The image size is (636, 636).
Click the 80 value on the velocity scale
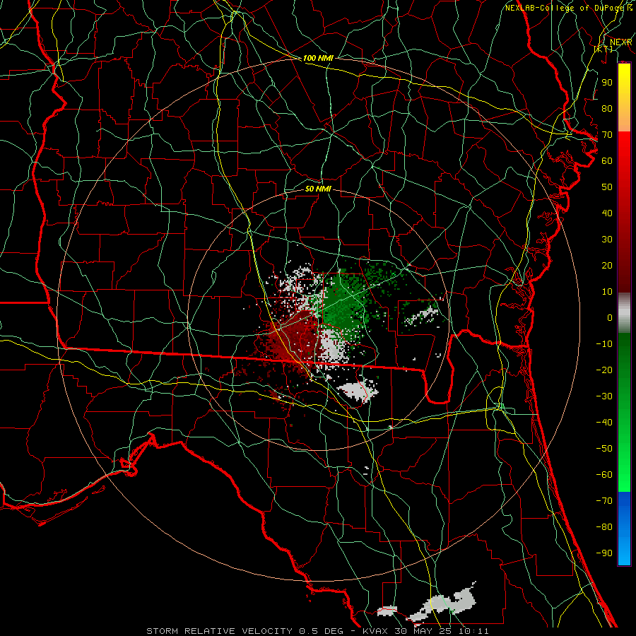tap(607, 108)
